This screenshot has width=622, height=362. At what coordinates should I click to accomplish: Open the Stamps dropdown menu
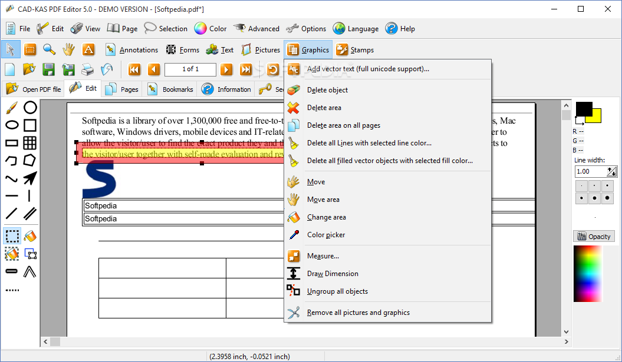[355, 50]
